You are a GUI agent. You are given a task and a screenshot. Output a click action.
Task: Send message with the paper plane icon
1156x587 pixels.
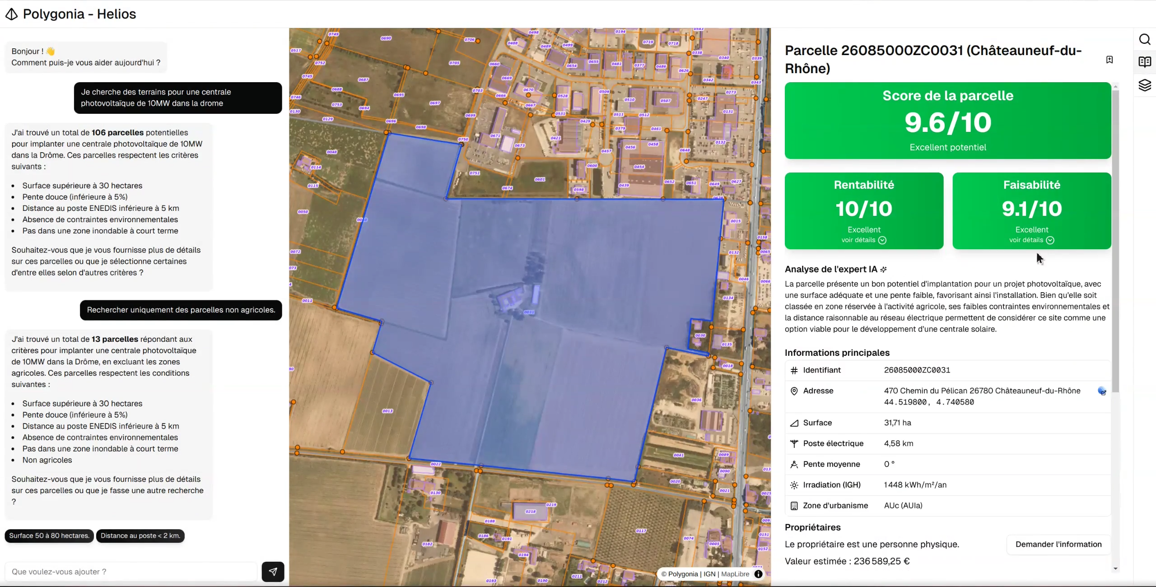pos(273,572)
